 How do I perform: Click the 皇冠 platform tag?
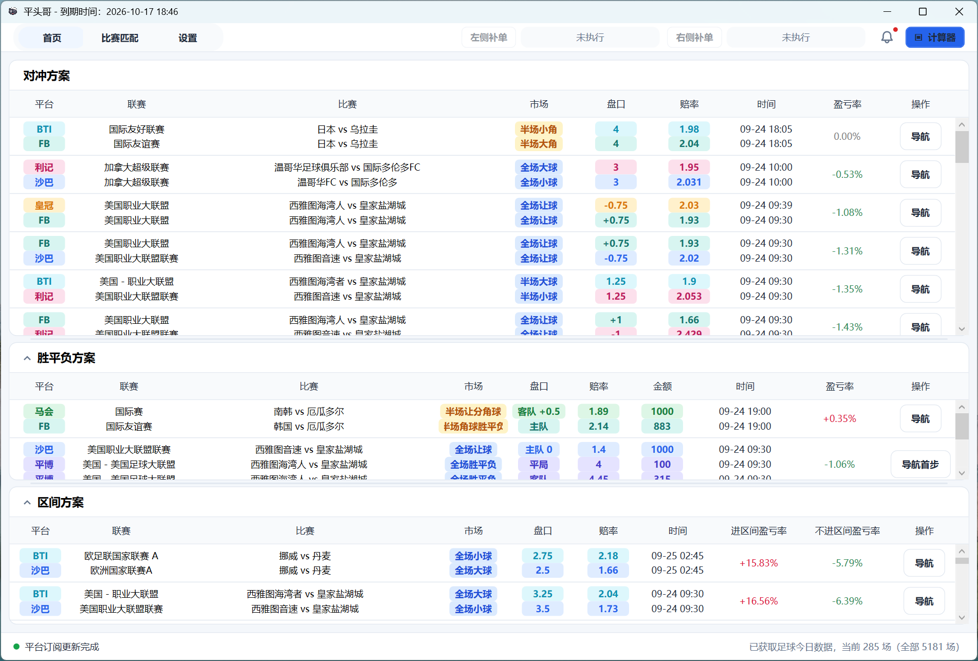point(44,206)
